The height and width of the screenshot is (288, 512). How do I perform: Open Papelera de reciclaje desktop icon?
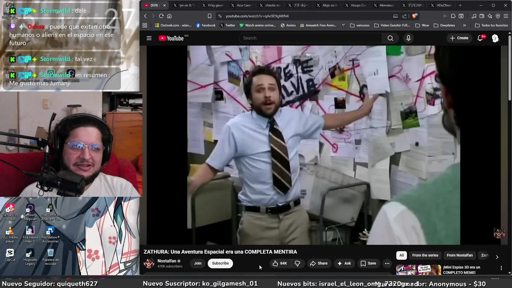click(x=50, y=257)
